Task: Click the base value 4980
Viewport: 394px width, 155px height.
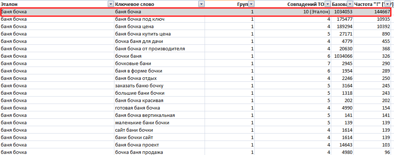Action: 347,152
